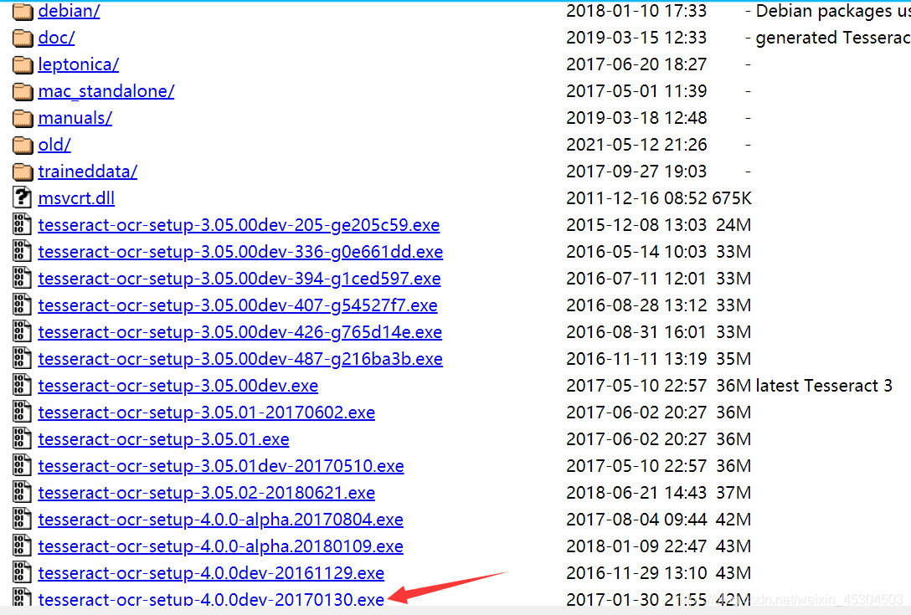The width and height of the screenshot is (911, 615).
Task: Download tesseract-ocr-setup-3.05.00dev-336-g0e661dd.exe
Action: click(x=240, y=252)
